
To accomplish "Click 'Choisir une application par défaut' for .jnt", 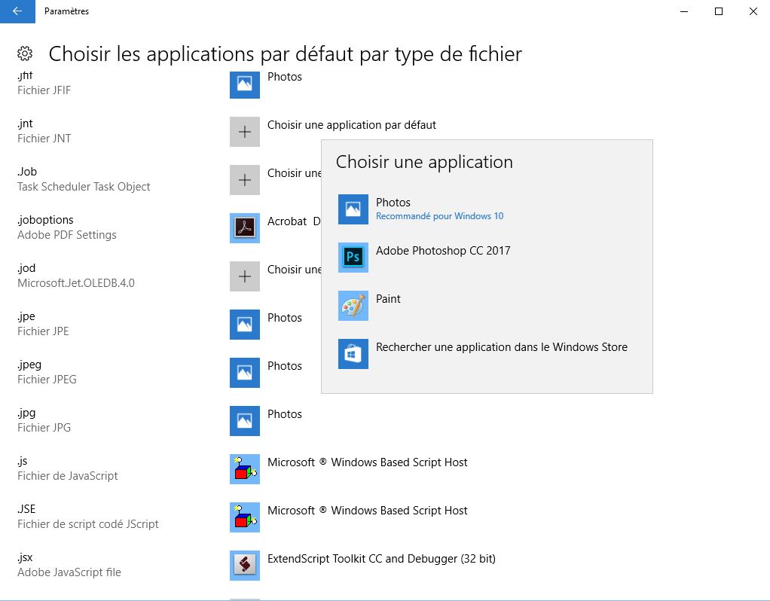I will [352, 125].
